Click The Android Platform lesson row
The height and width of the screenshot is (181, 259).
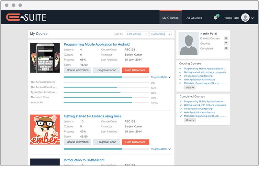[x=94, y=82]
